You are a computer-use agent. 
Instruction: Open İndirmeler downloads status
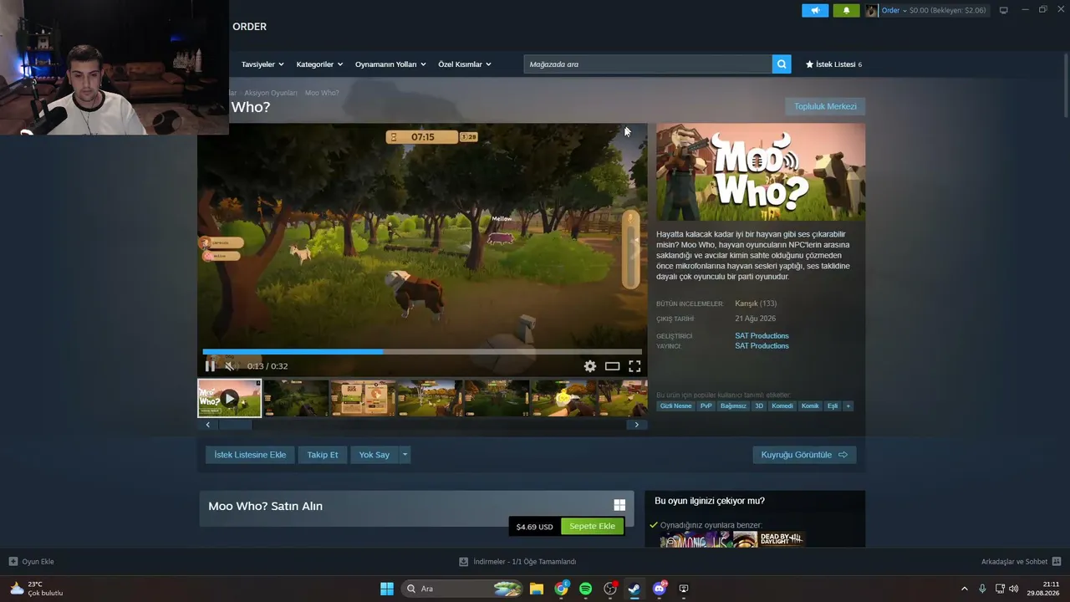517,562
